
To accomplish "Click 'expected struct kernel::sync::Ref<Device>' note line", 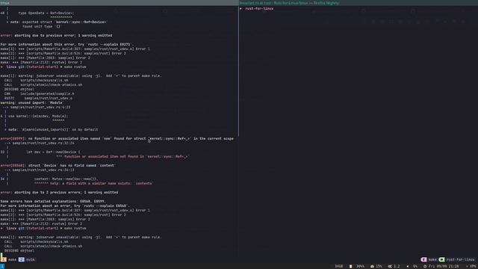I will point(57,22).
